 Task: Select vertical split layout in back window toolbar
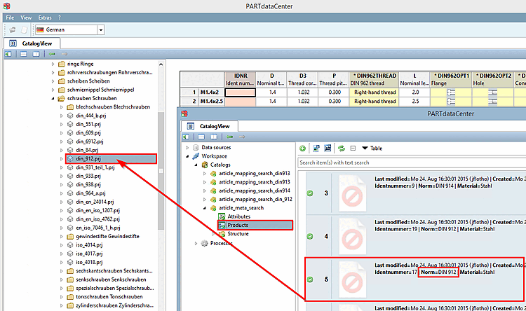(36, 54)
